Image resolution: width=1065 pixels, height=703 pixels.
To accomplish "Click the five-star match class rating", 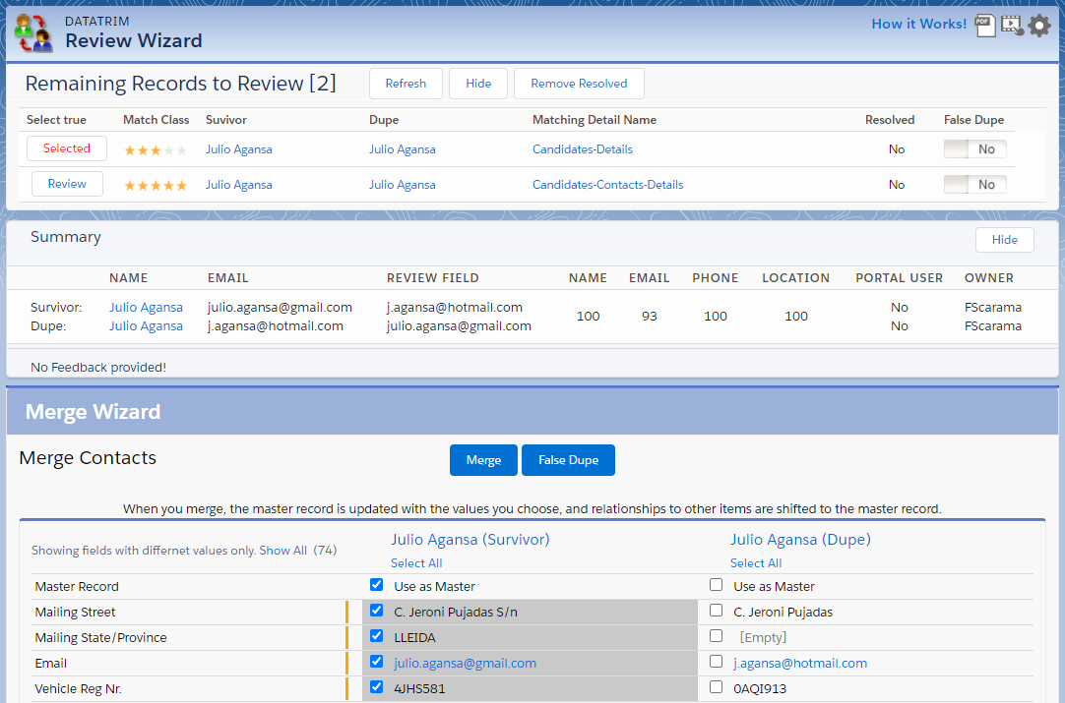I will point(155,186).
